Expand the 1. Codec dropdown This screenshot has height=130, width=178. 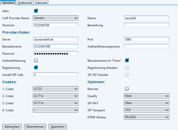coord(56,89)
